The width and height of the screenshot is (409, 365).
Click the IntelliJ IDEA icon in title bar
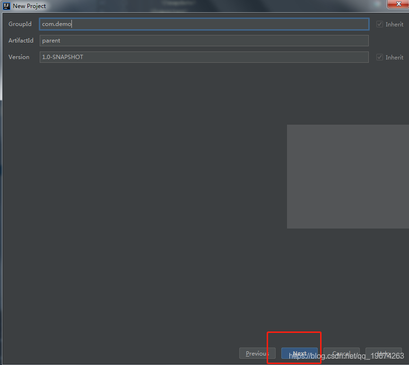pos(6,6)
